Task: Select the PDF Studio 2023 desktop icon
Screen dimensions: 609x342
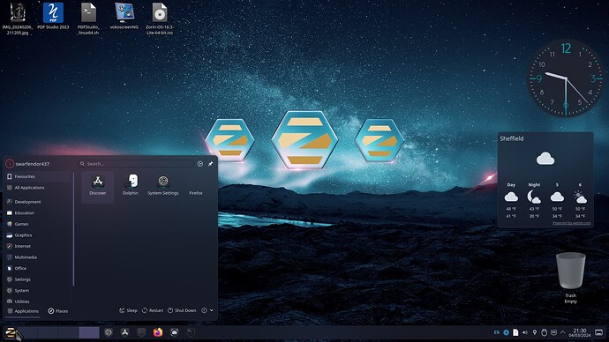Action: tap(53, 16)
